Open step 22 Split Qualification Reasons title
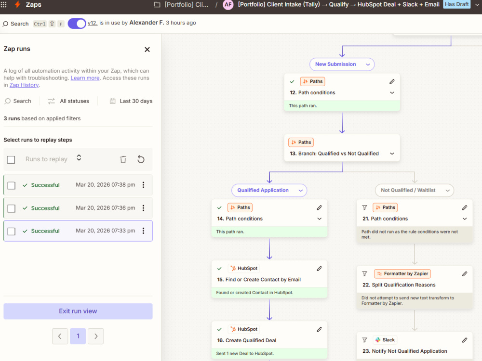 (x=399, y=285)
